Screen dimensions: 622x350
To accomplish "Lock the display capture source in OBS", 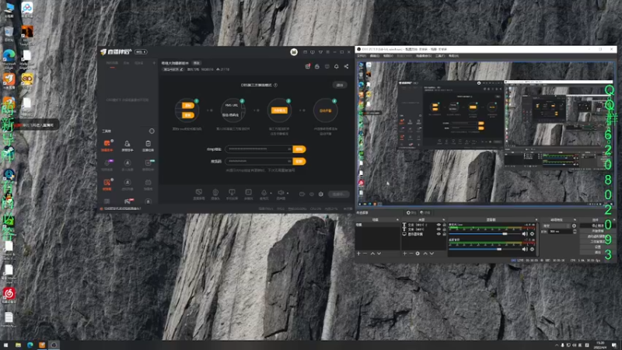I will click(444, 234).
